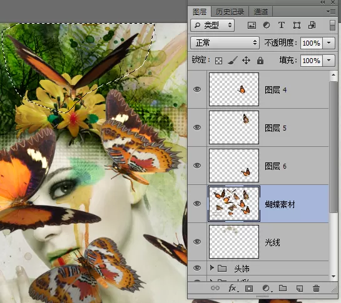Collapse panel with double arrow icon
The width and height of the screenshot is (341, 303).
coord(322,2)
